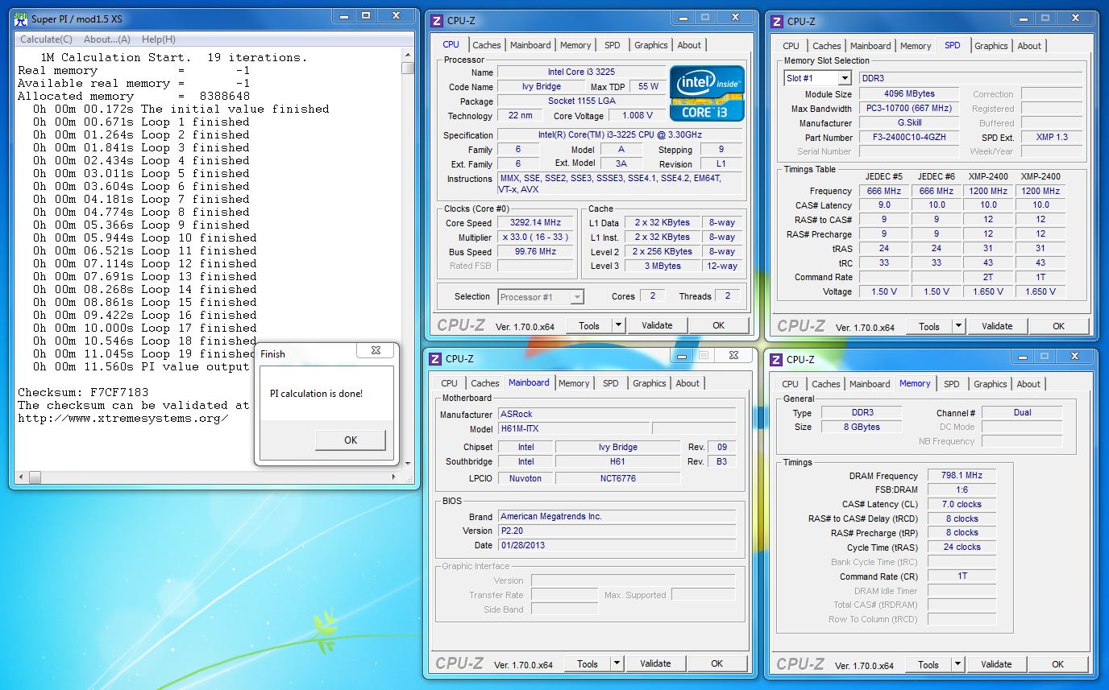This screenshot has width=1109, height=690.
Task: Select Memory tab in the Memory Slot Selection window
Action: click(916, 46)
